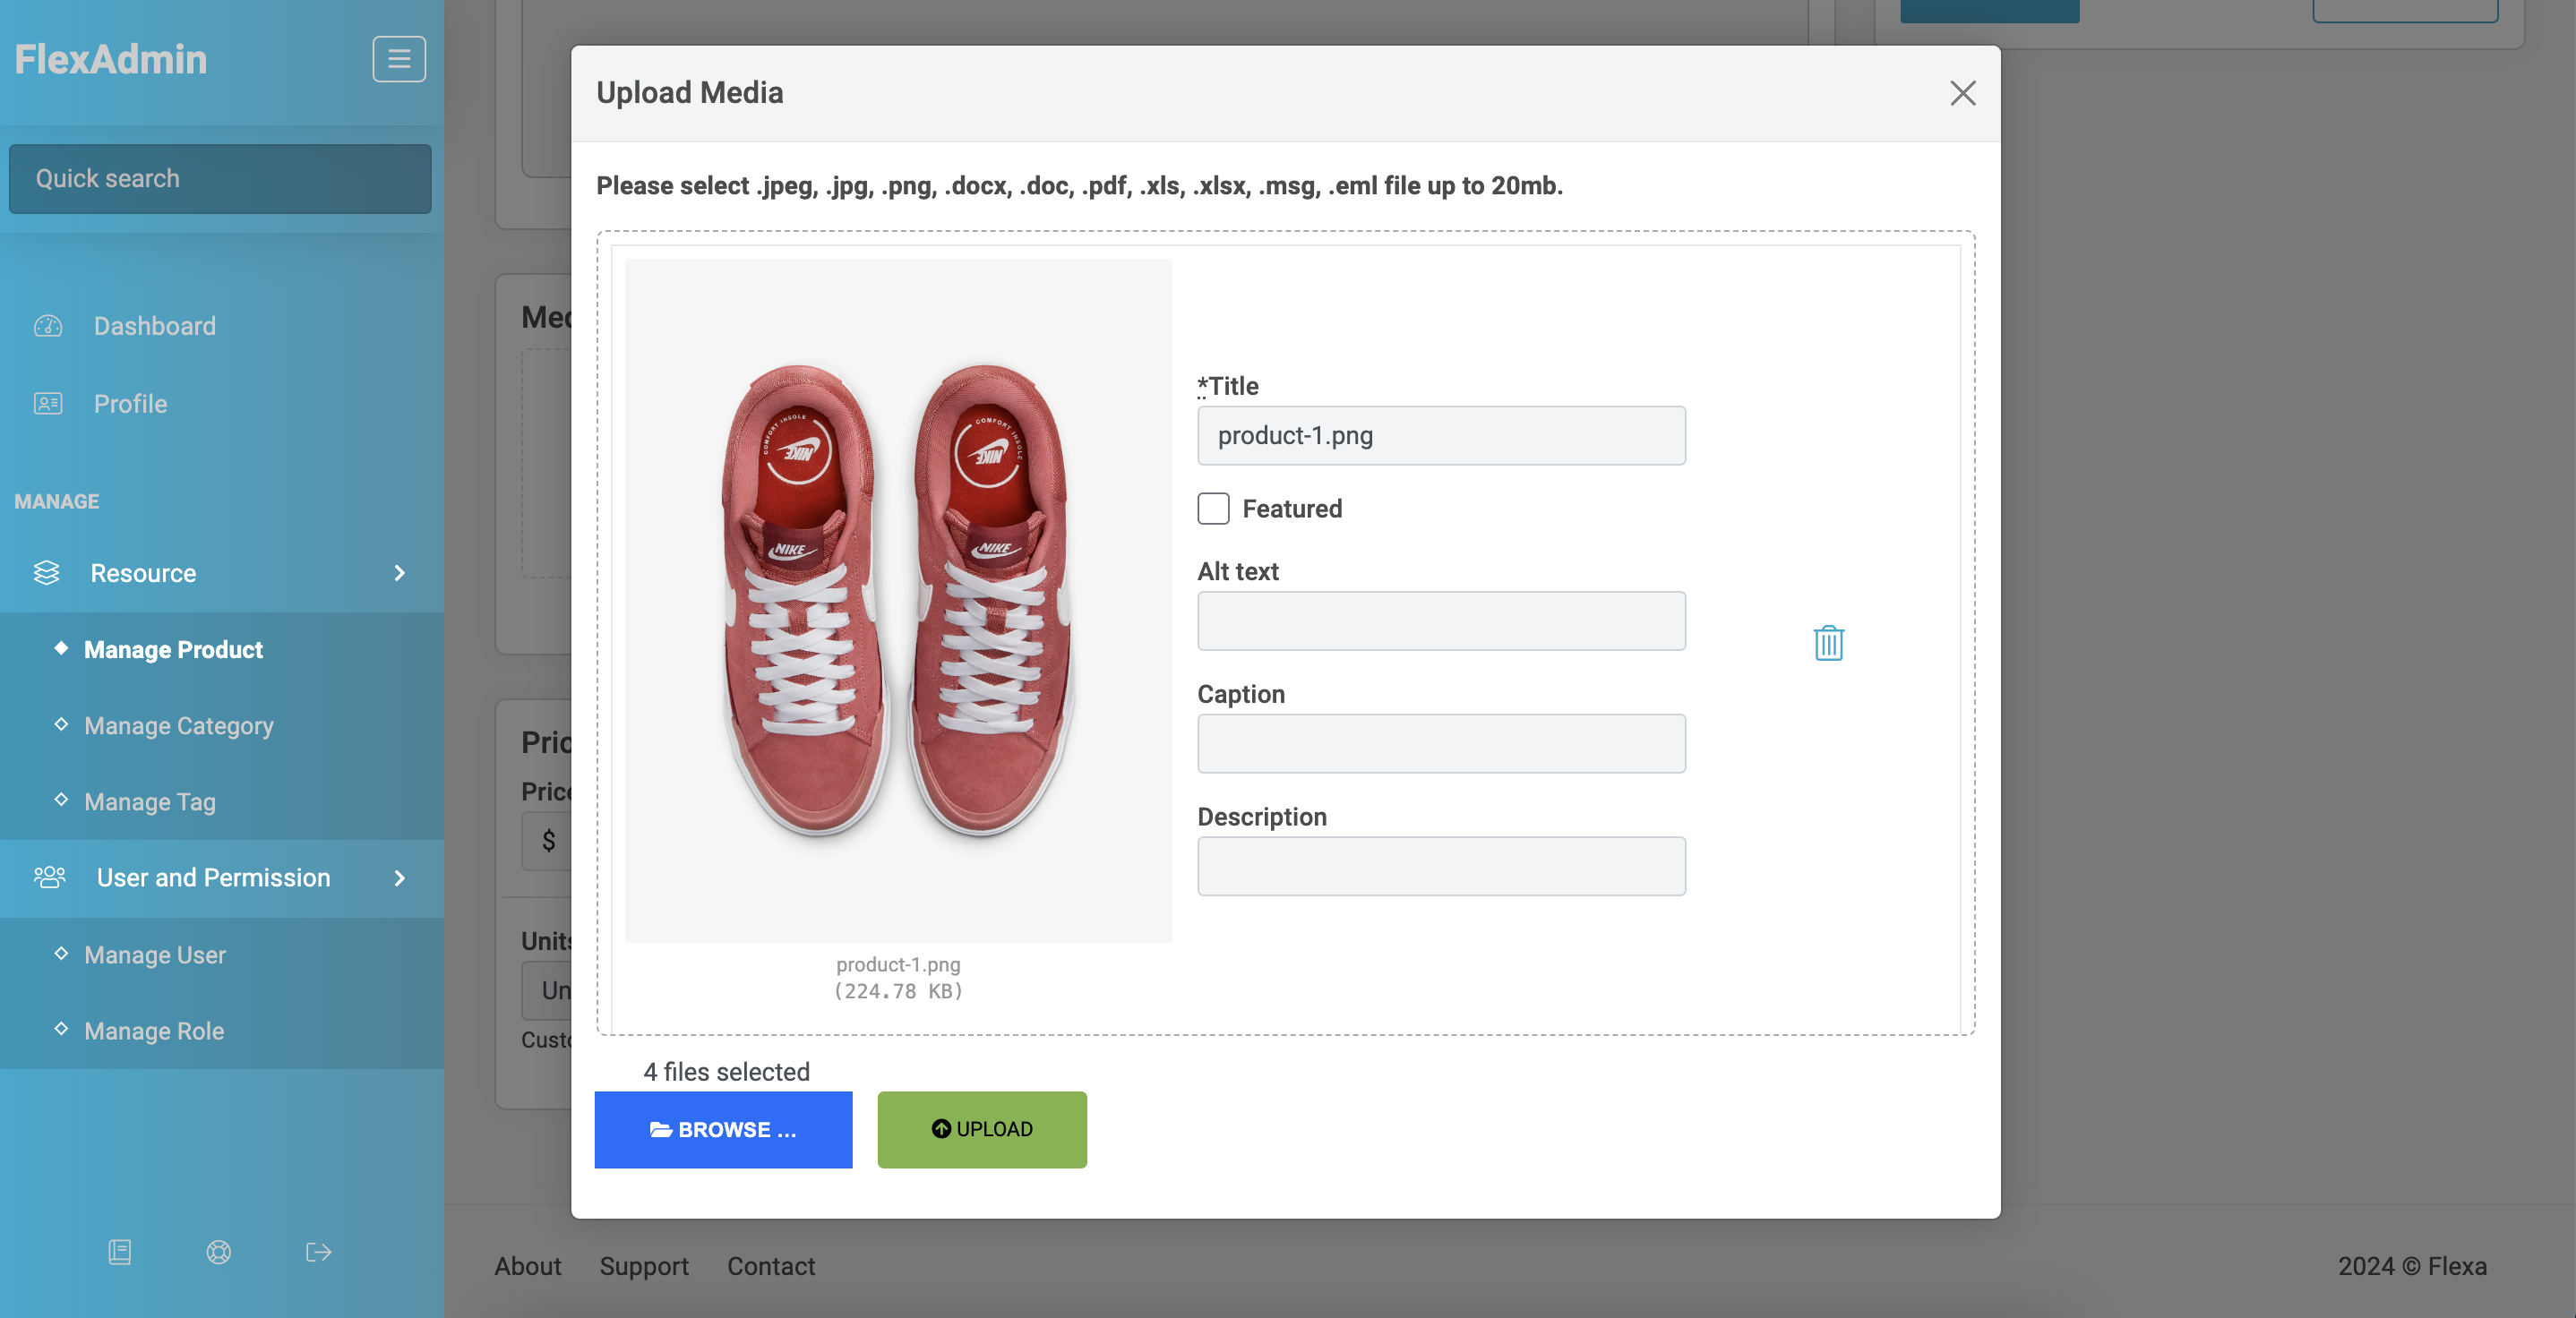Go to Manage Tag
Viewport: 2576px width, 1318px height.
point(150,802)
